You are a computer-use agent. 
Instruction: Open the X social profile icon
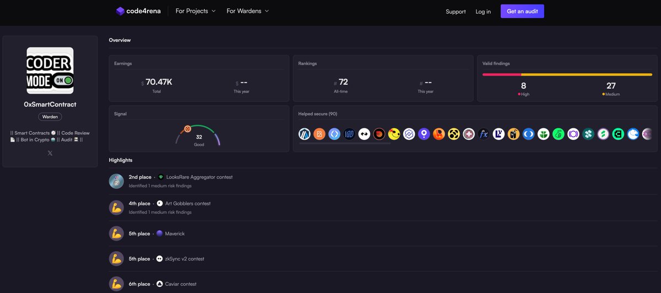click(50, 153)
